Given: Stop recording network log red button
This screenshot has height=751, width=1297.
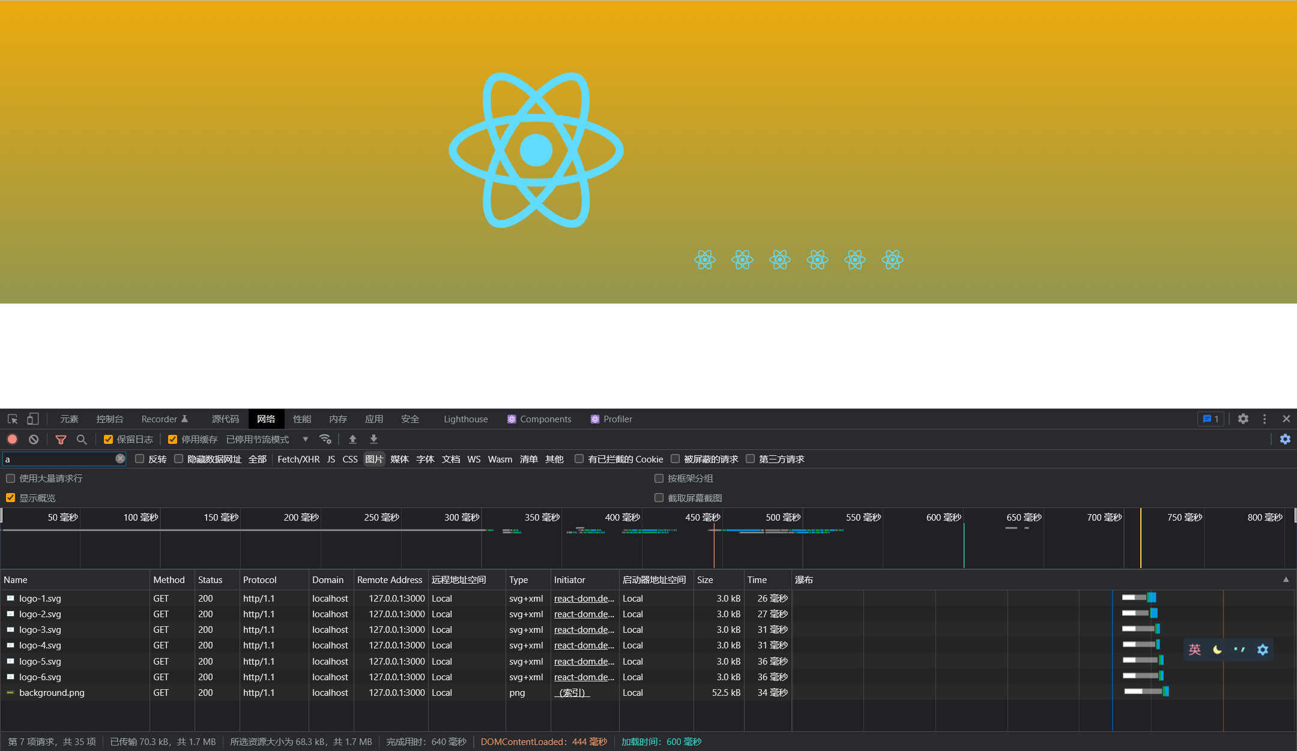Looking at the screenshot, I should 12,439.
